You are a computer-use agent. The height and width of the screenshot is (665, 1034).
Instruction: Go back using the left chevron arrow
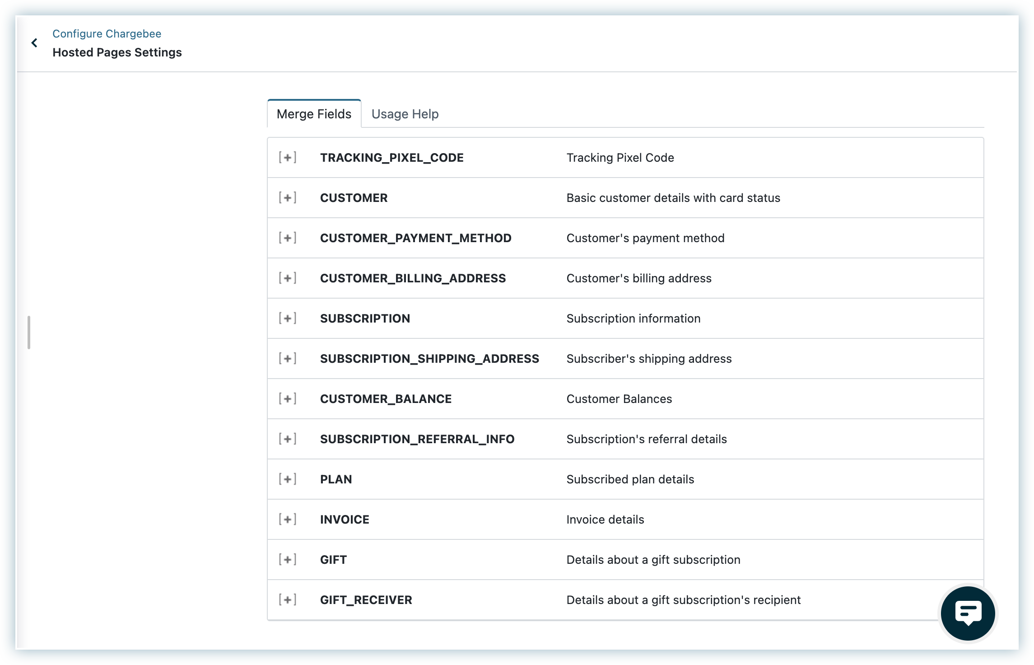34,43
